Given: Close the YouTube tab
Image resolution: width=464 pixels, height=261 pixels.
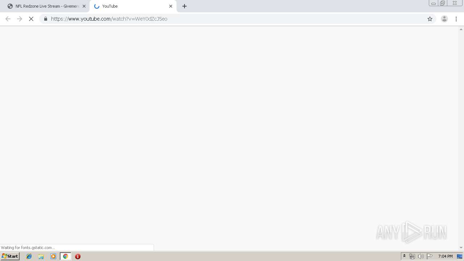Looking at the screenshot, I should (171, 6).
